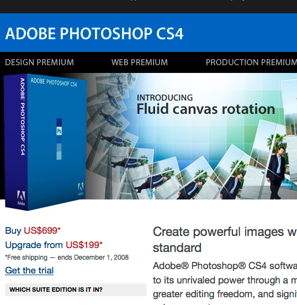Click the Ps logo on the product box
This screenshot has width=297, height=305.
click(x=59, y=131)
